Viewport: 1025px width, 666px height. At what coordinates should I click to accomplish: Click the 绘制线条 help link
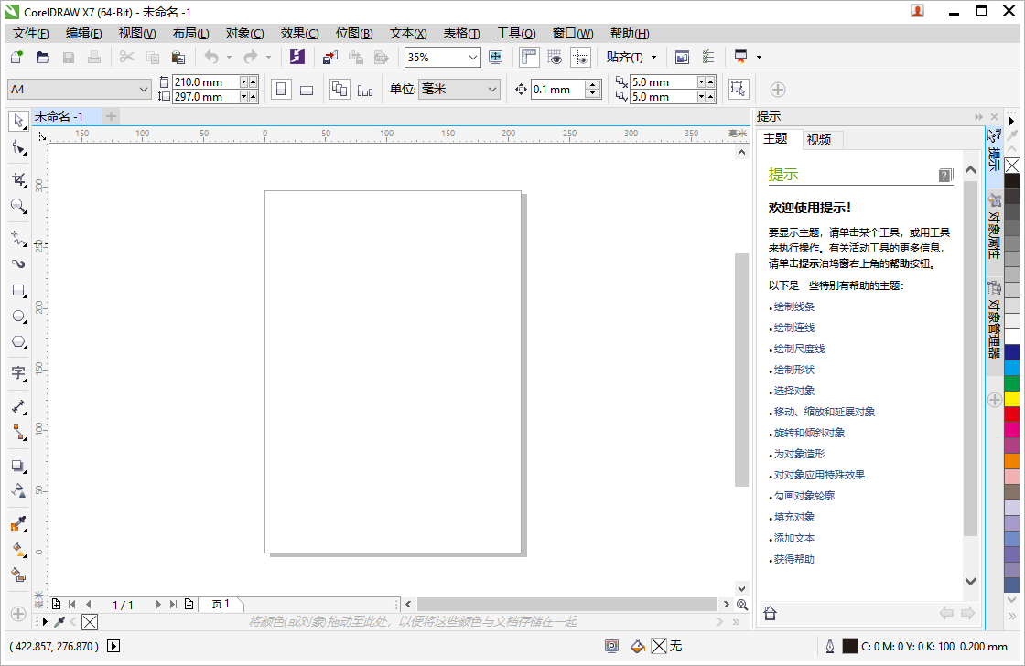pos(794,306)
